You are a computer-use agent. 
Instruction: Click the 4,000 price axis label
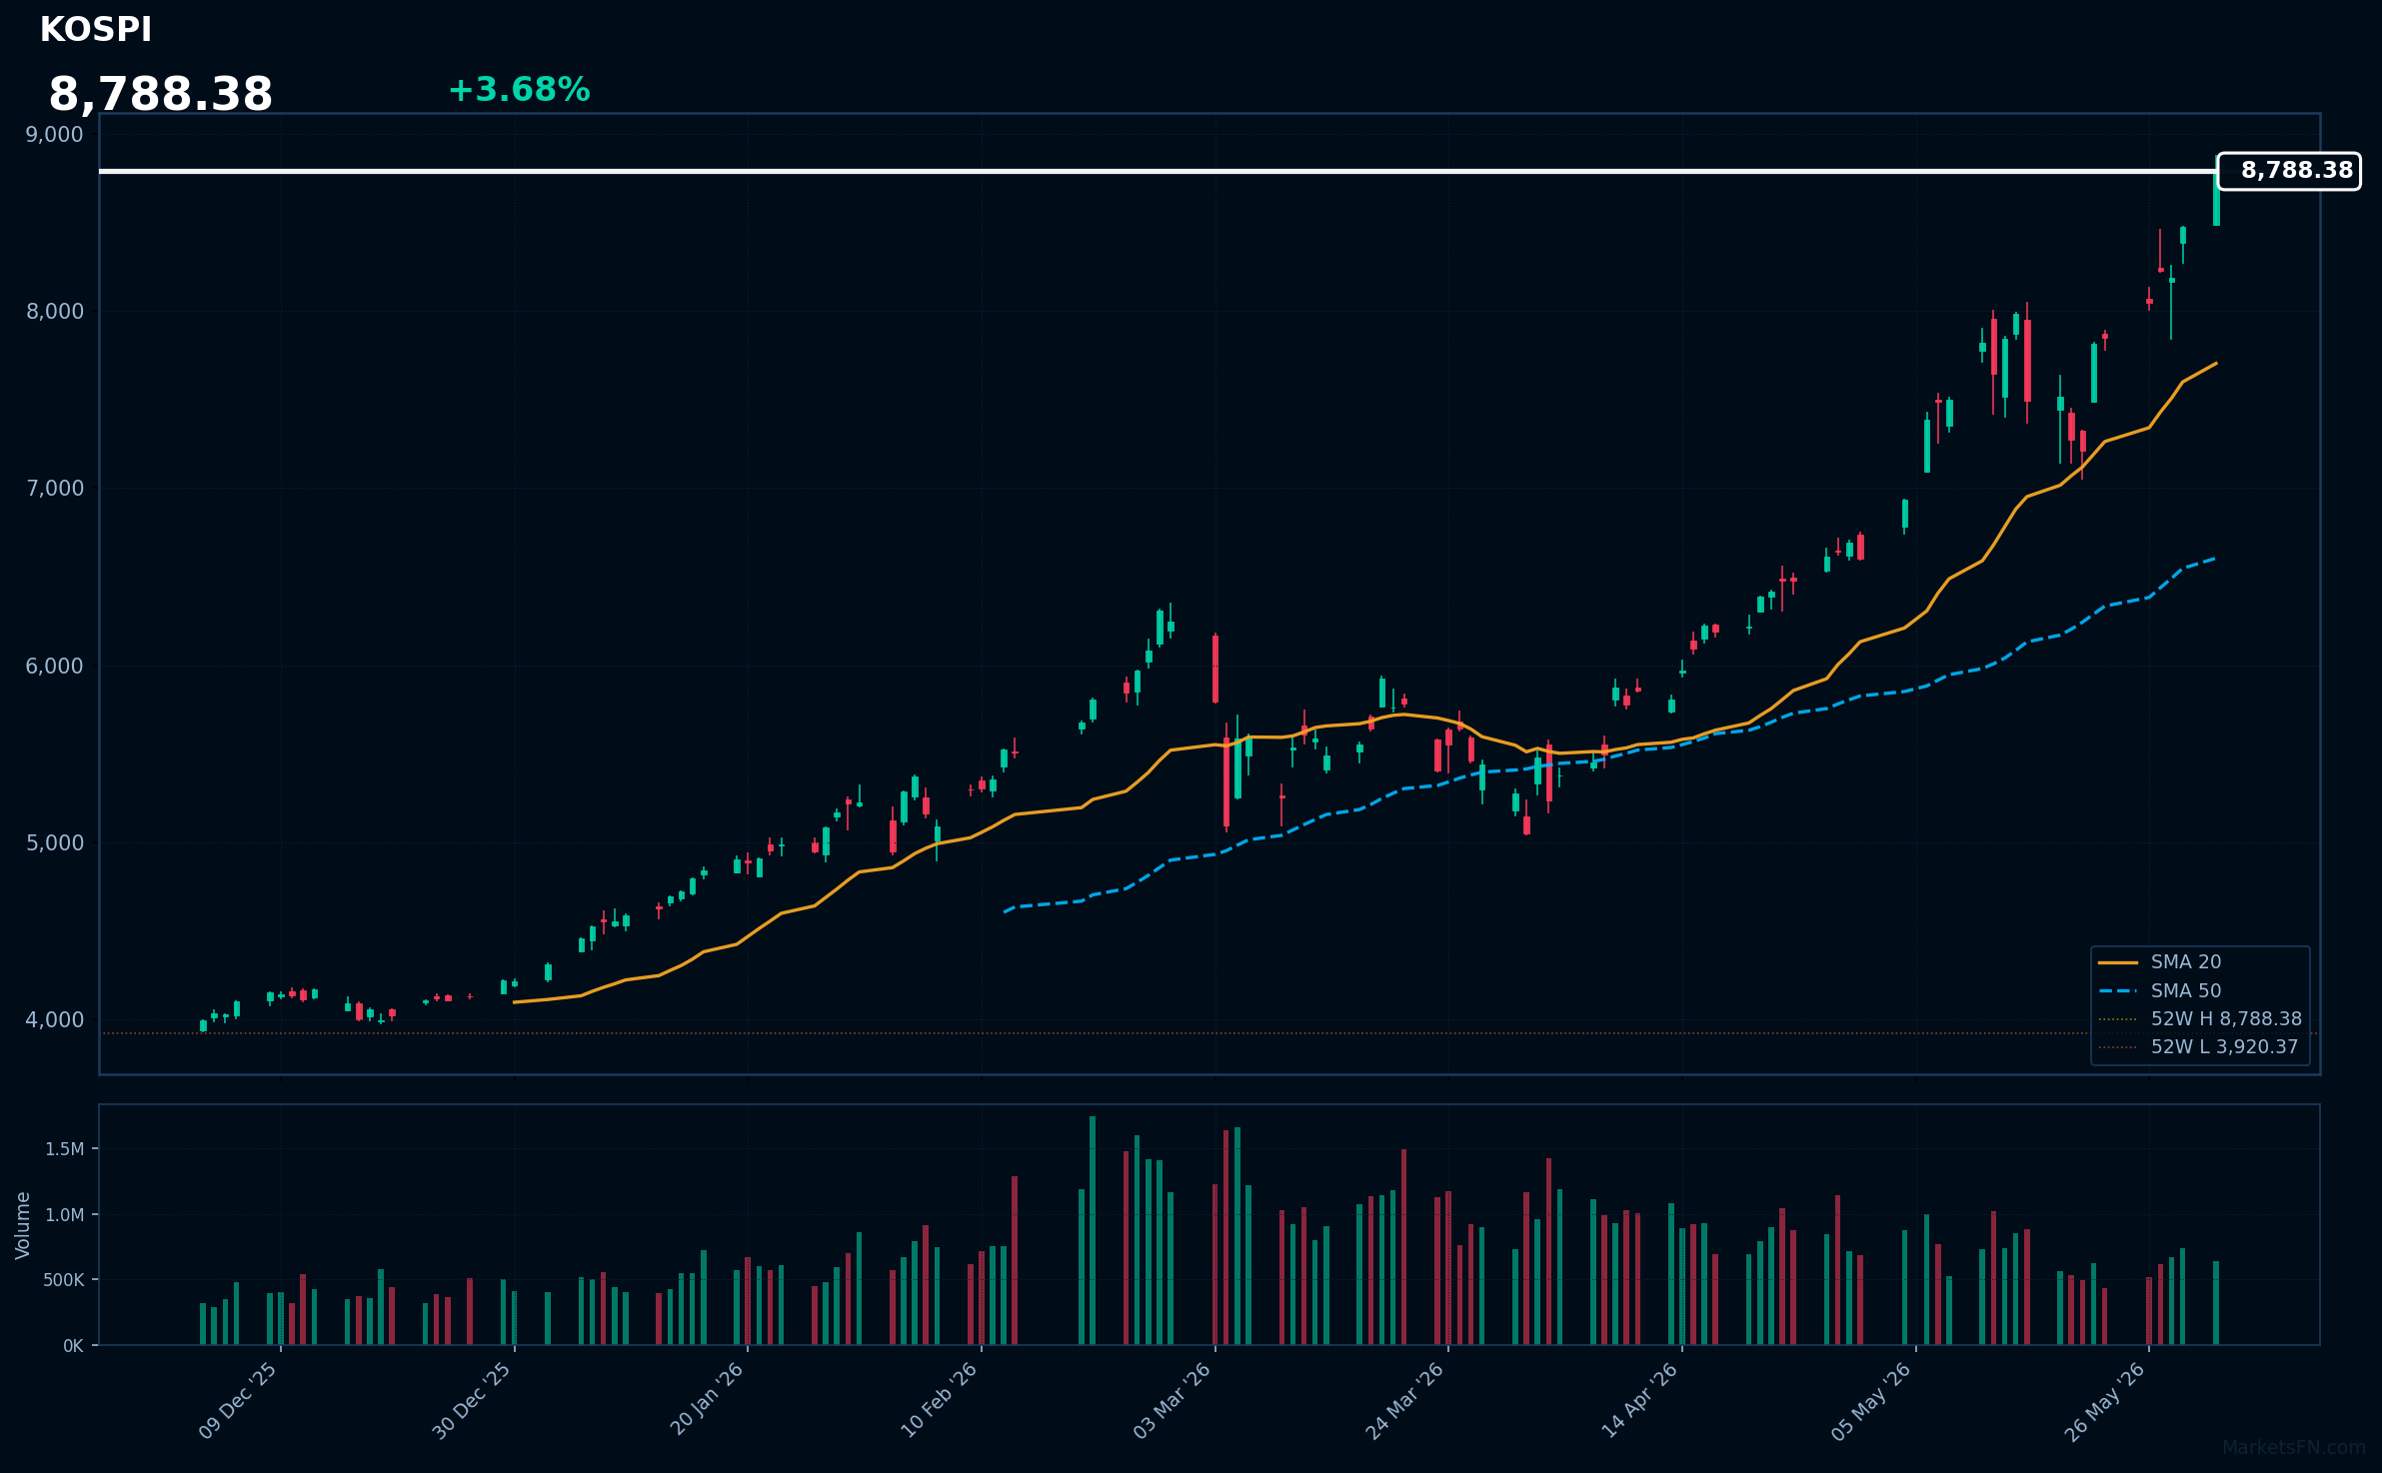[x=55, y=1020]
